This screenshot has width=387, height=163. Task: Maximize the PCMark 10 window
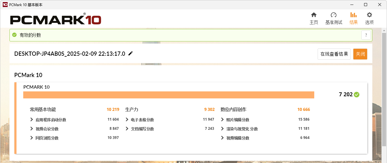pyautogui.click(x=365, y=5)
